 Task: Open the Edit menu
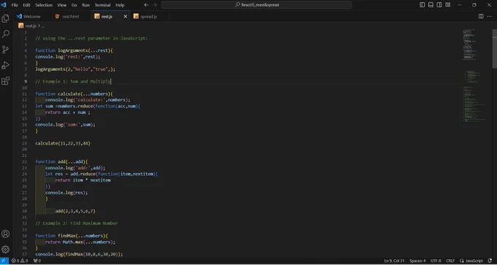point(26,5)
